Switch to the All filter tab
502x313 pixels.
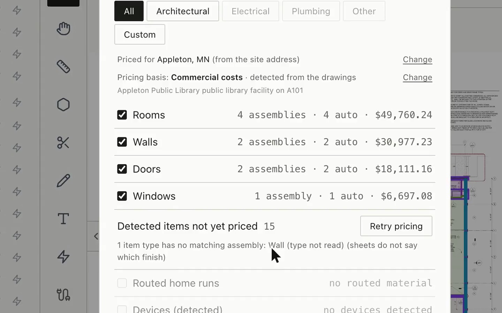129,11
